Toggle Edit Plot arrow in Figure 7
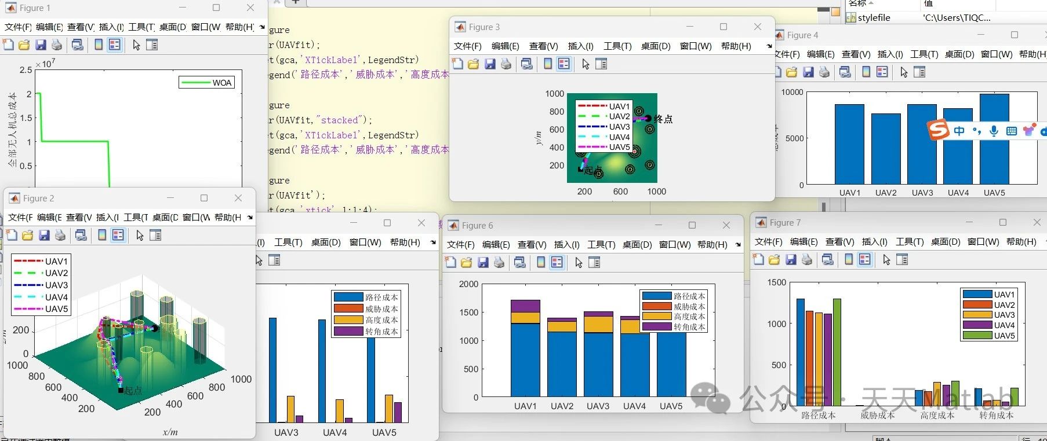1047x441 pixels. point(886,260)
